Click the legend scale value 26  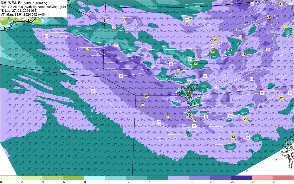coord(275,182)
